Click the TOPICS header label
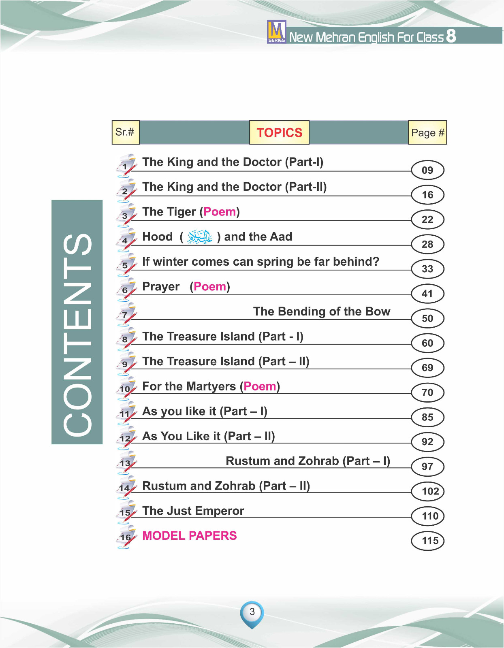504x648 pixels. tap(279, 133)
